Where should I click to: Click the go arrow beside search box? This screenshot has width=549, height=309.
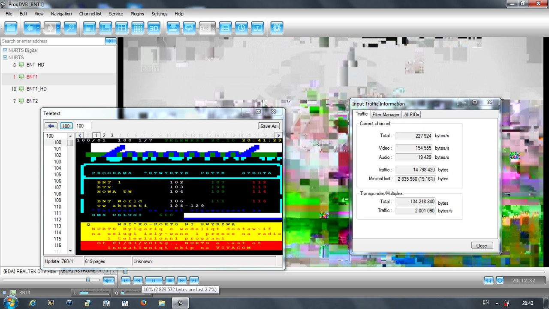click(x=111, y=41)
